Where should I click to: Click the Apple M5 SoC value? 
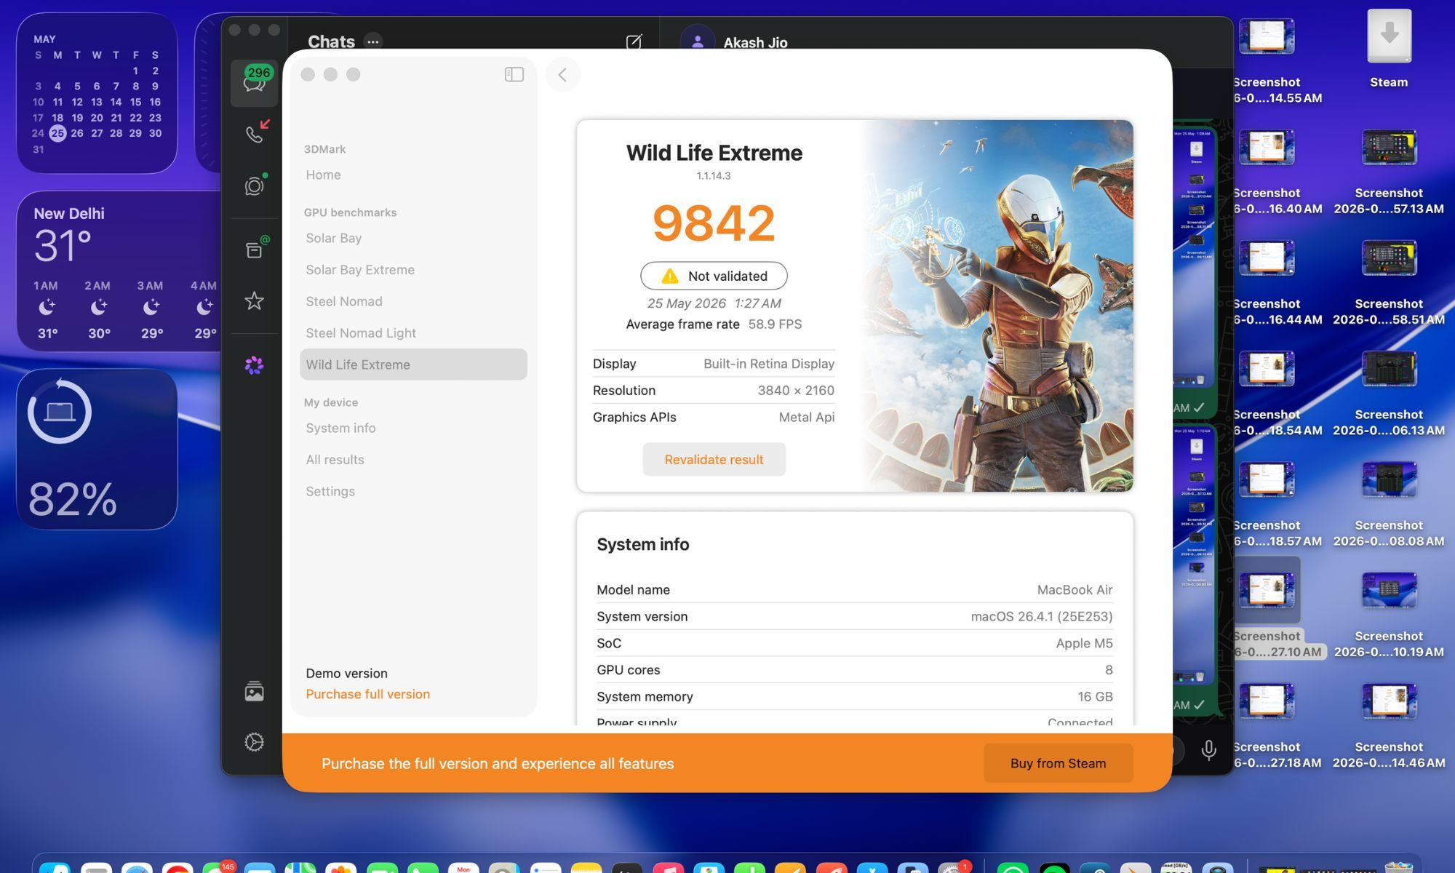coord(1084,643)
